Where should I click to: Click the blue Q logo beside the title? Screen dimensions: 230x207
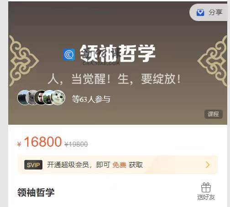click(x=69, y=54)
